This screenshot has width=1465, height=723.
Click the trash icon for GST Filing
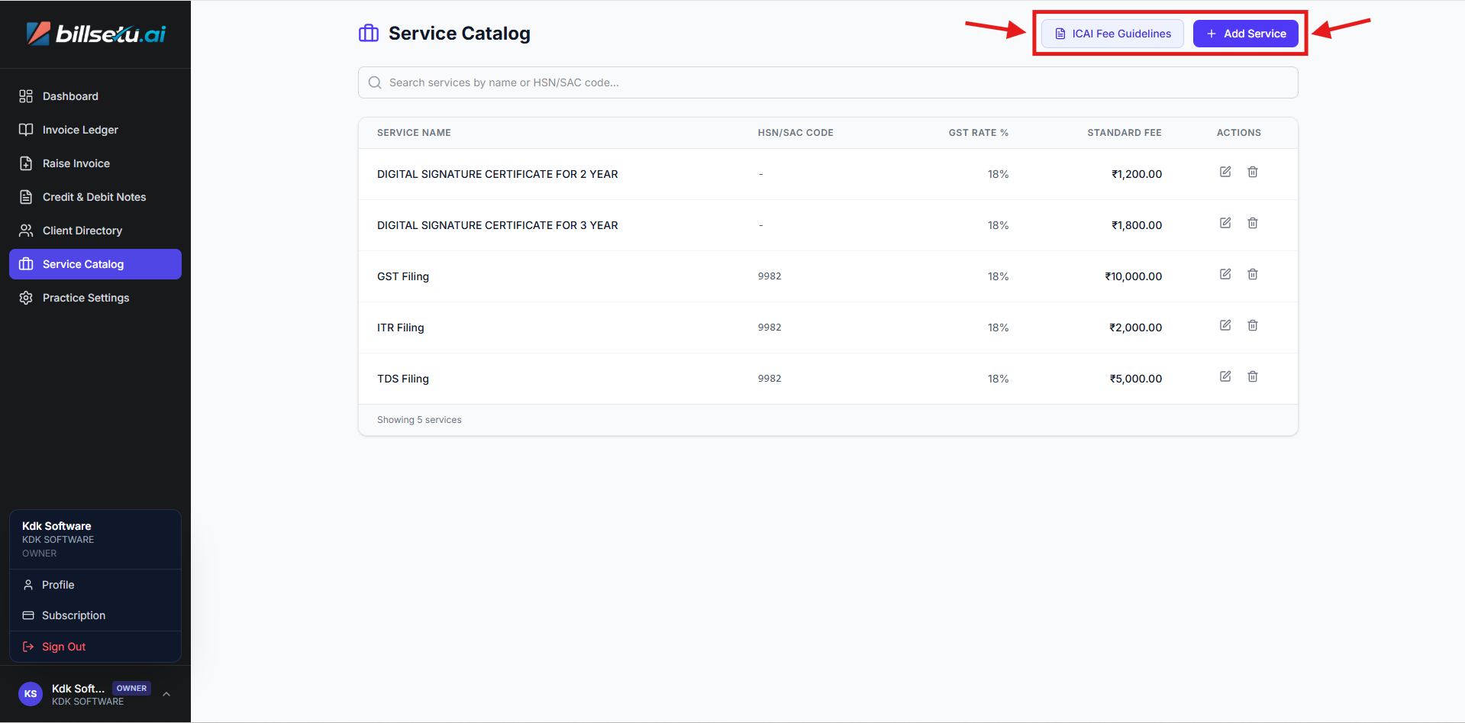pos(1252,274)
